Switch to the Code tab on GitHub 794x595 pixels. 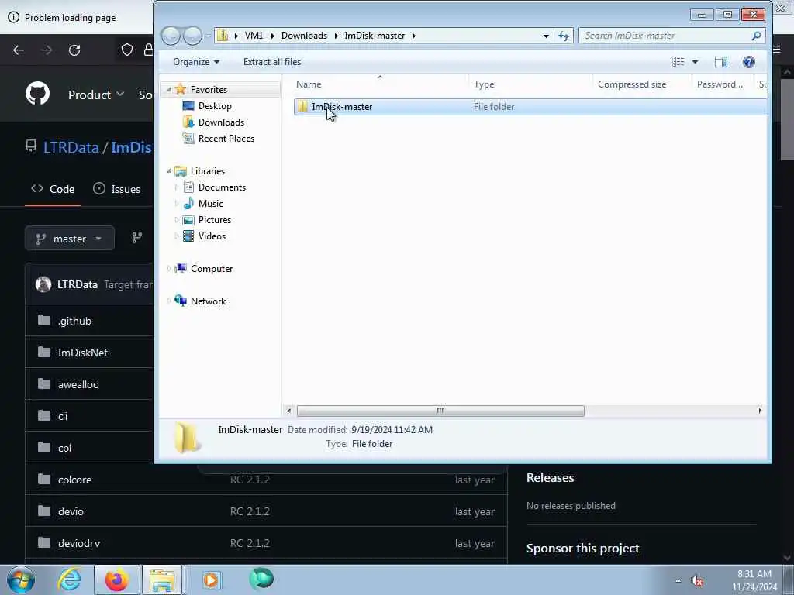click(53, 189)
